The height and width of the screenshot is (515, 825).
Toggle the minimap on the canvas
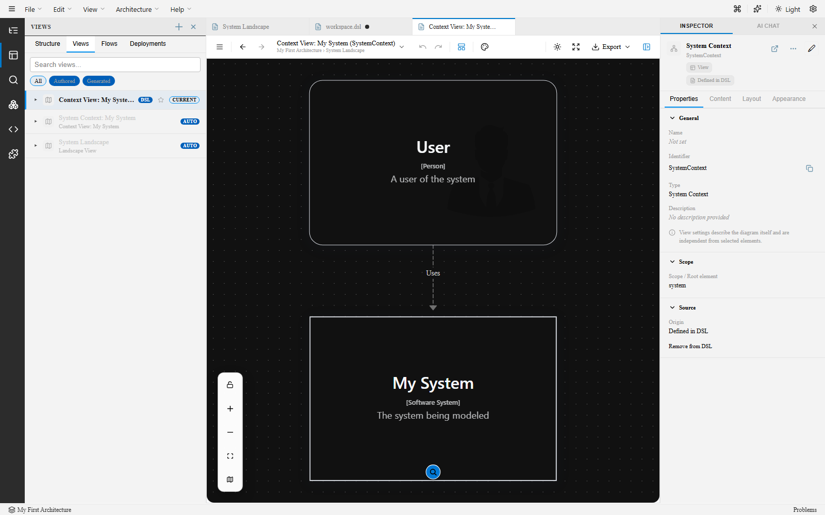pos(230,479)
